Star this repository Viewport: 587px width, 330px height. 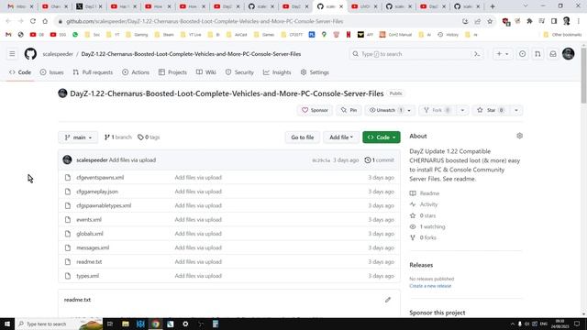click(492, 110)
